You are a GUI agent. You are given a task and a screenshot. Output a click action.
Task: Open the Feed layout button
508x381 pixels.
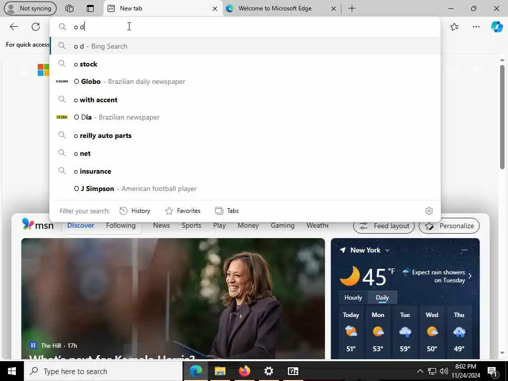[384, 226]
